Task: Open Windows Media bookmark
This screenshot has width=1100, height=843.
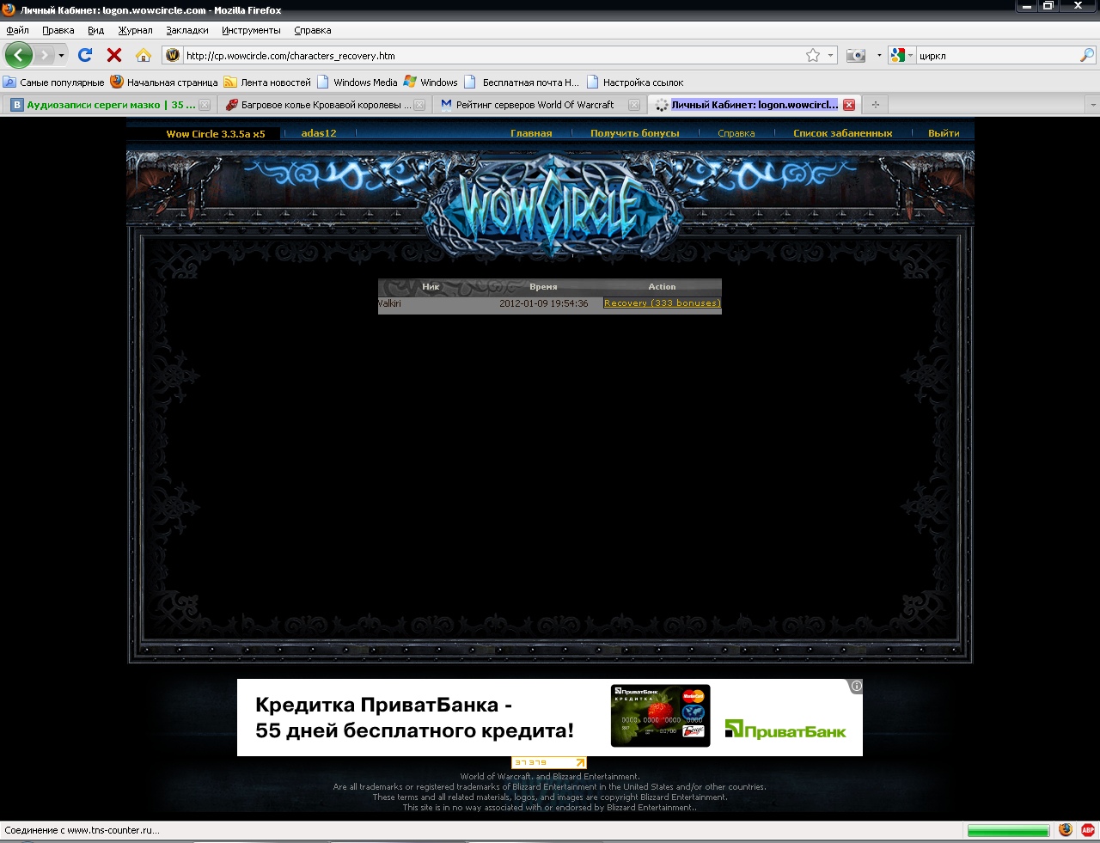Action: pyautogui.click(x=357, y=82)
